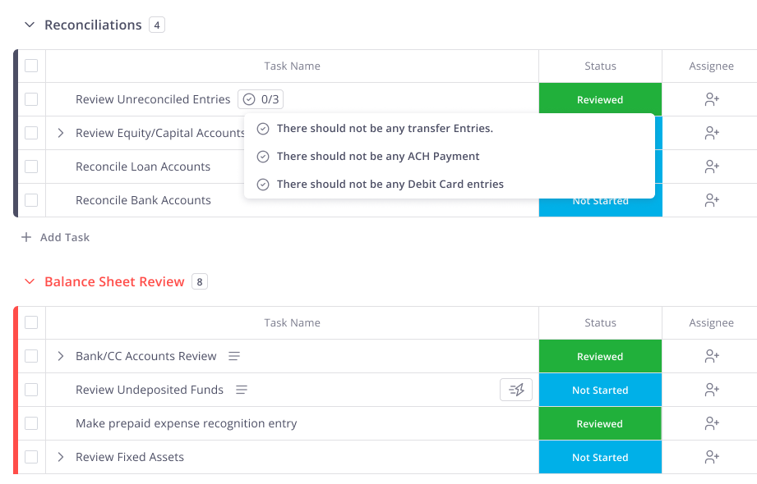Expand Bank/CC Accounts Review subtasks

60,356
